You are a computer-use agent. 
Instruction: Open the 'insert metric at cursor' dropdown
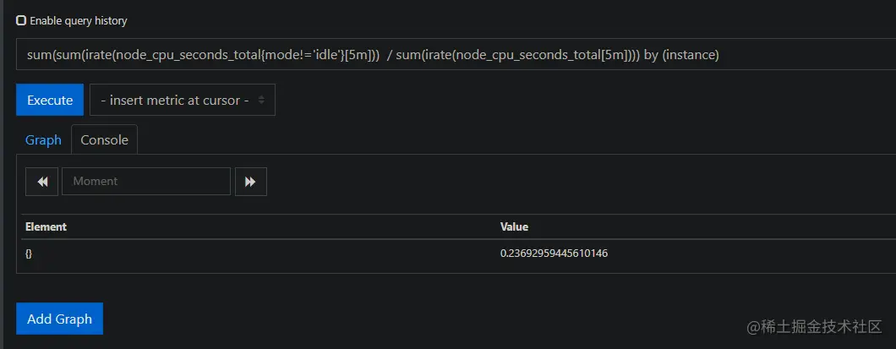coord(182,100)
